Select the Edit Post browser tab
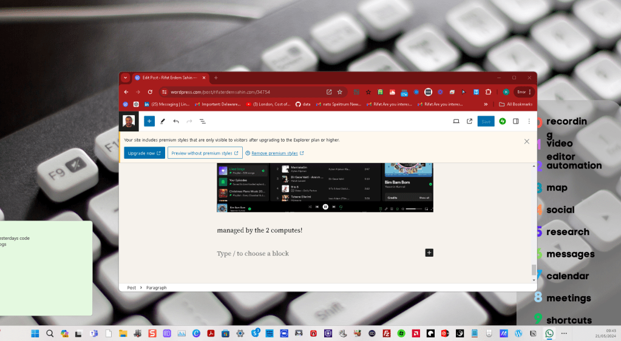This screenshot has height=341, width=621. click(x=169, y=78)
